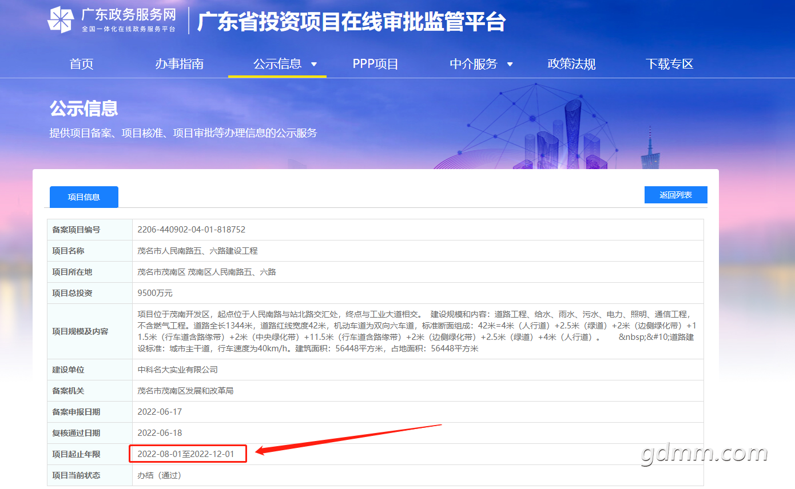Image resolution: width=795 pixels, height=489 pixels.
Task: Click the 返回列表 button
Action: 675,195
